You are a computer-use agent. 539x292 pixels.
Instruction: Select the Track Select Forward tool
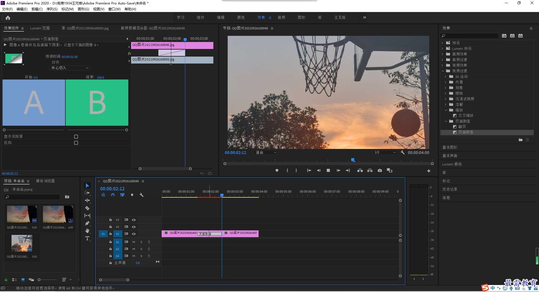pyautogui.click(x=87, y=193)
